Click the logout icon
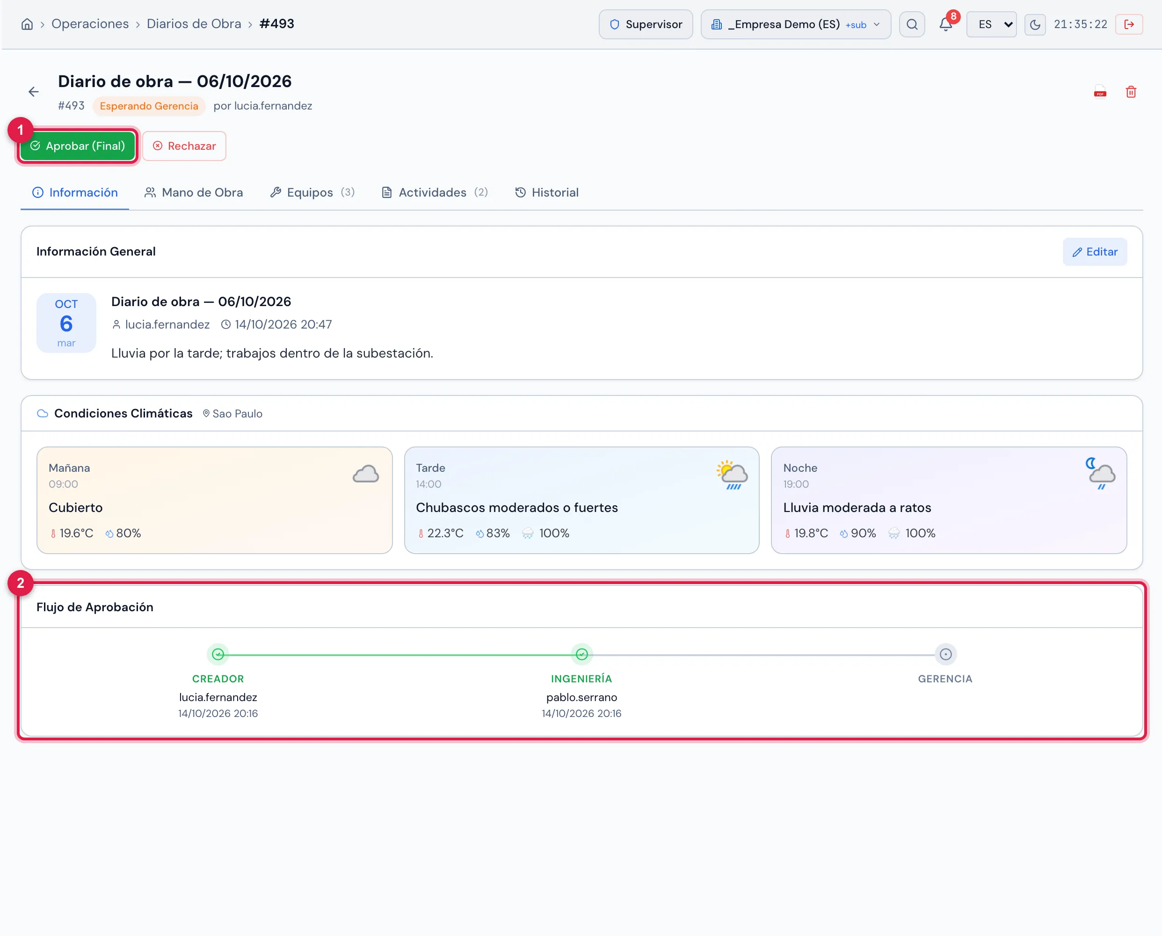The image size is (1162, 936). 1129,24
